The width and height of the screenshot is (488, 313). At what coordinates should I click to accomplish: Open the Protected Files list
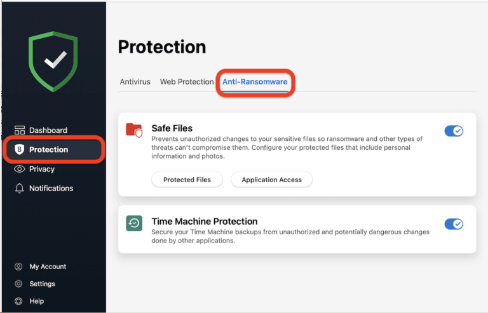tap(187, 180)
